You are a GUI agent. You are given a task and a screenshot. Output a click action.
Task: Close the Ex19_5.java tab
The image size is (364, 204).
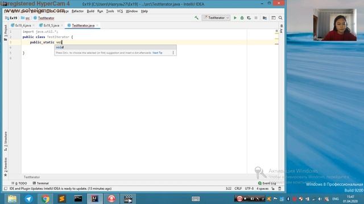coord(62,25)
